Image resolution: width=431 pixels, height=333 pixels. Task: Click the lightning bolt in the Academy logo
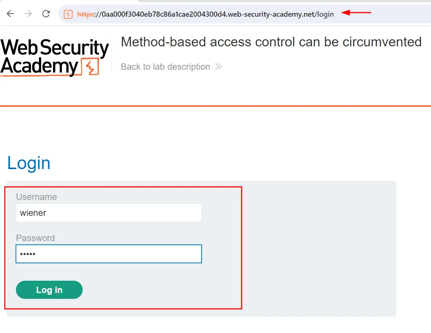click(x=89, y=67)
